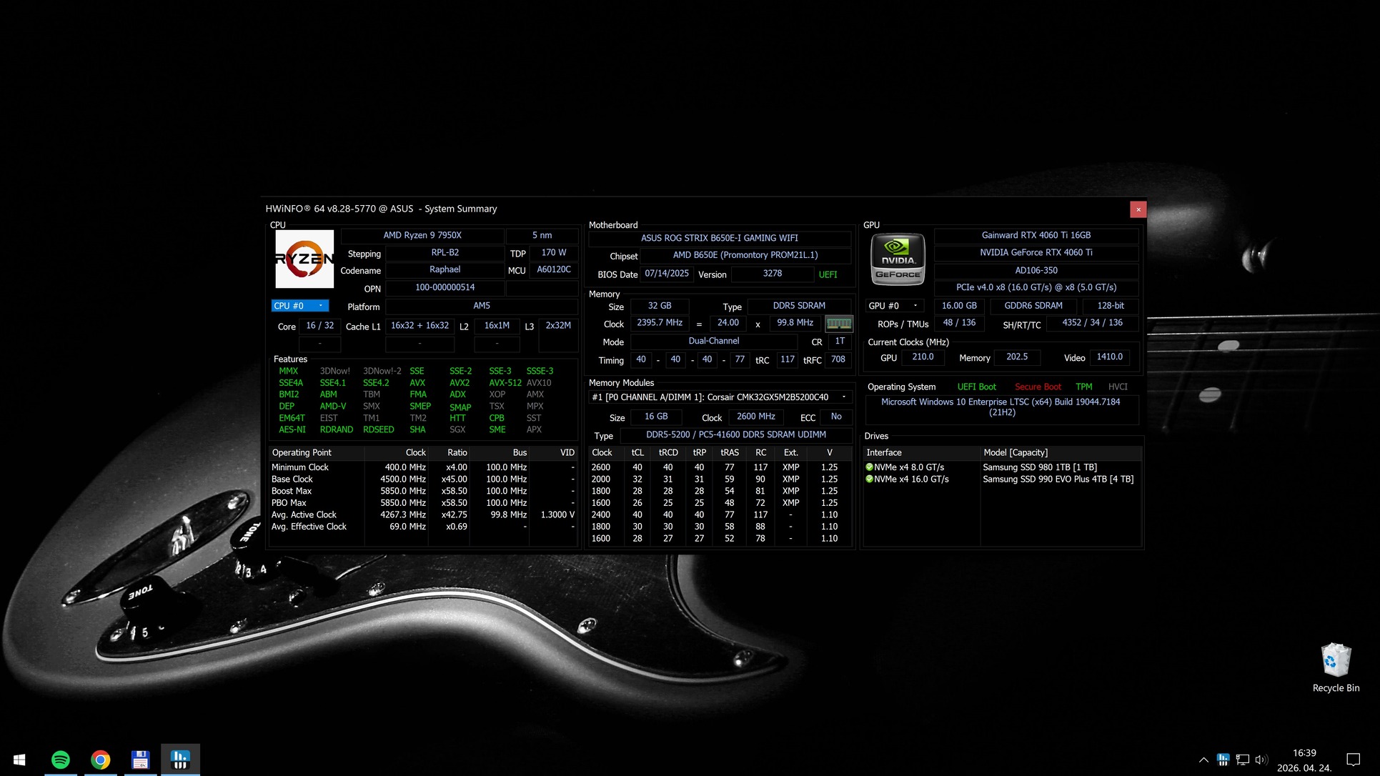Click the HWiNFO tray icon
1380x776 pixels.
pyautogui.click(x=1223, y=760)
